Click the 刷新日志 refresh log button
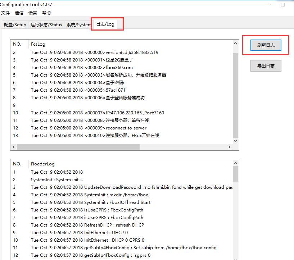The image size is (294, 260). [x=266, y=45]
